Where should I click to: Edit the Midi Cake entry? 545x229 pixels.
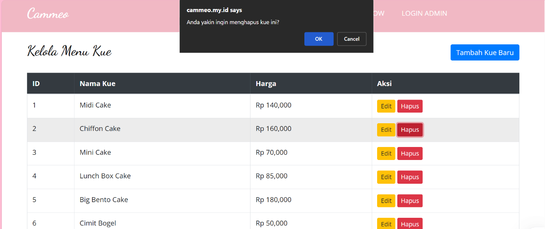(386, 106)
